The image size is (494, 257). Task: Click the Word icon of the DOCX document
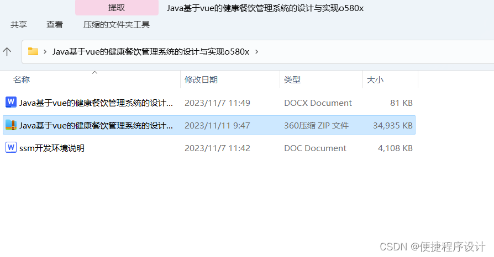tap(11, 102)
